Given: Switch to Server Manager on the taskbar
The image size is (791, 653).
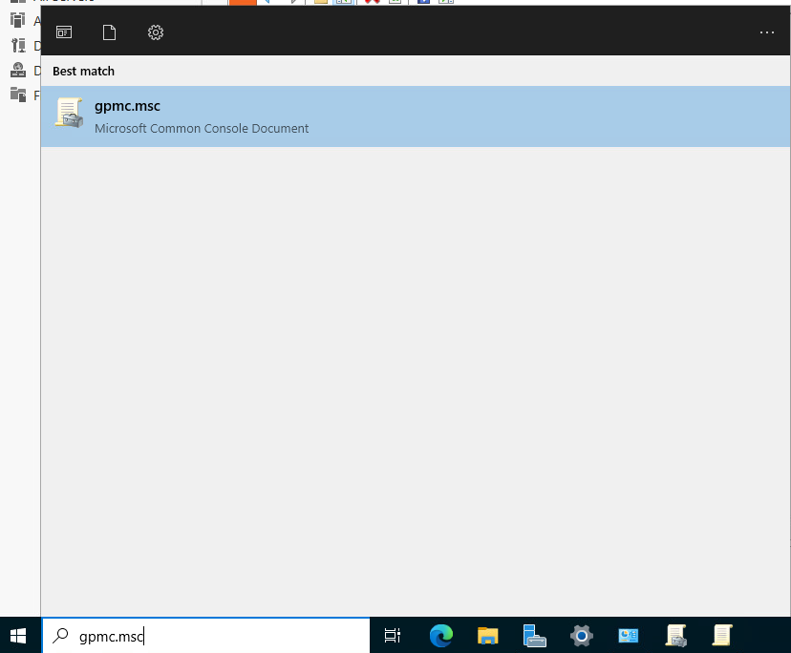Looking at the screenshot, I should 534,636.
